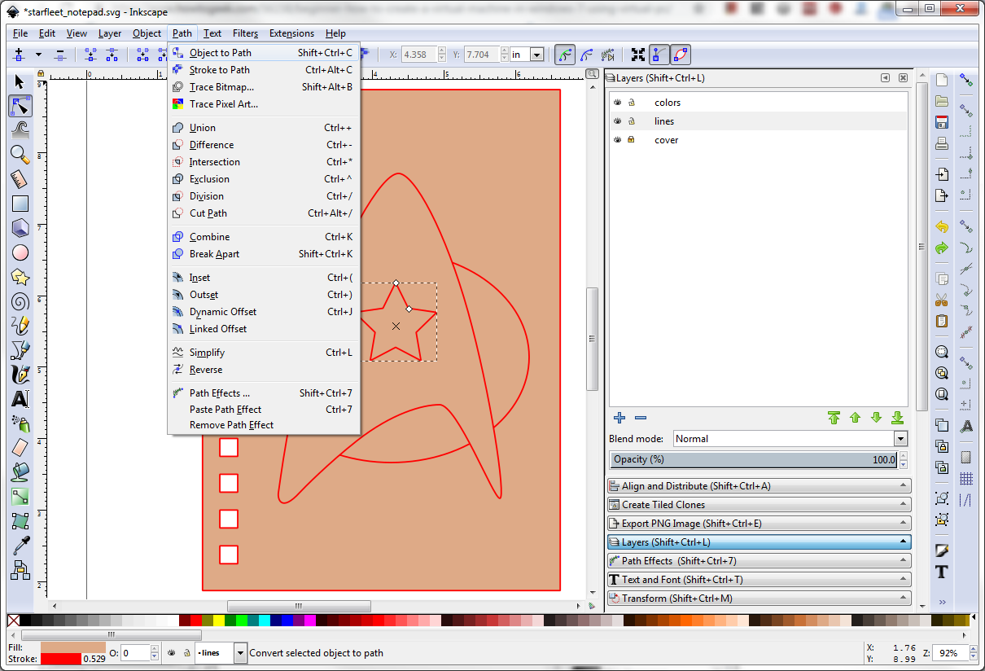The image size is (985, 671).
Task: Toggle visibility of colors layer
Action: pos(618,103)
